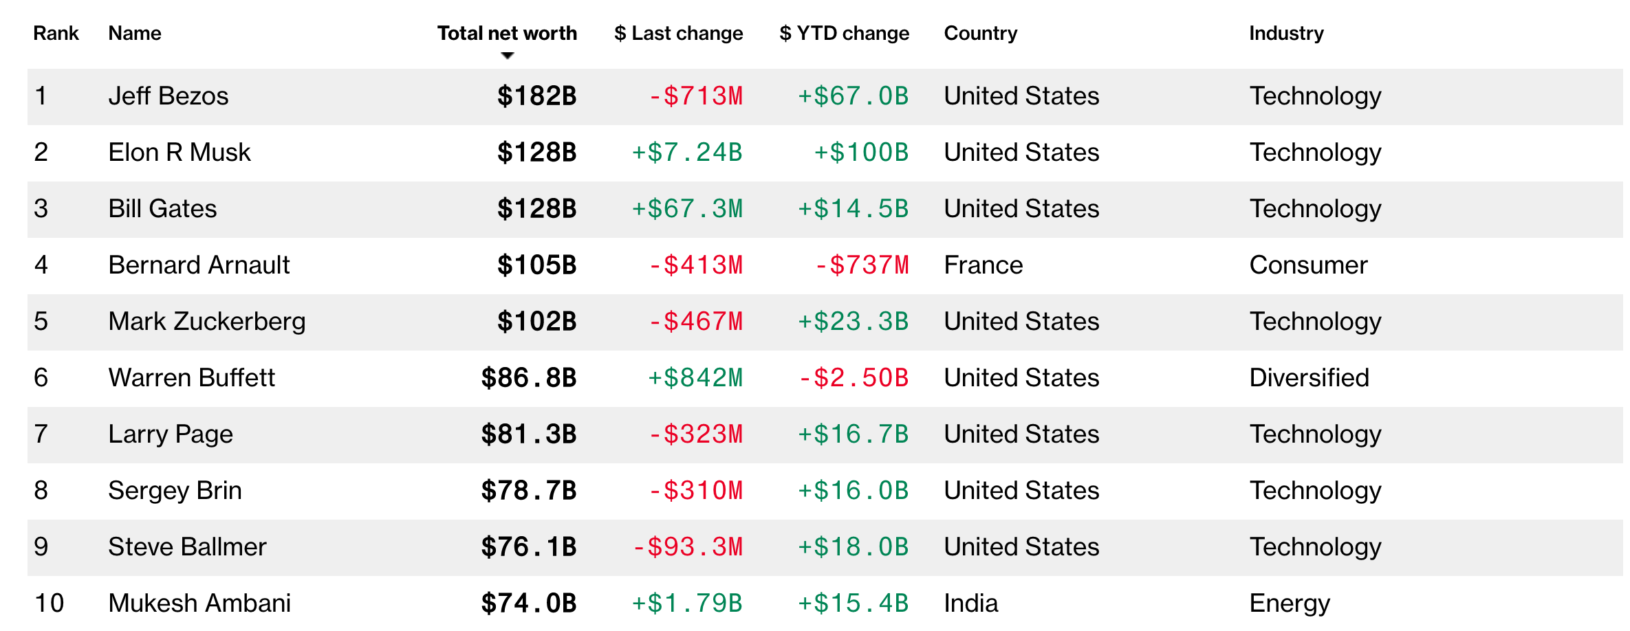Click the Industry column header
The width and height of the screenshot is (1630, 631).
tap(1286, 33)
